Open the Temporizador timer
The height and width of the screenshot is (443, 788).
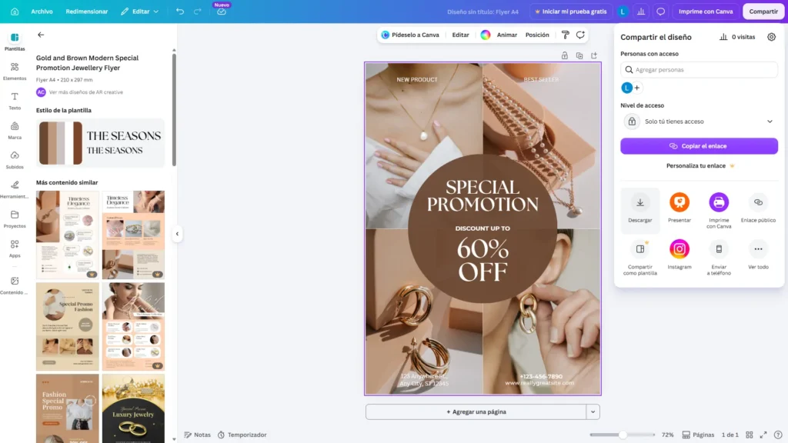[x=242, y=435]
